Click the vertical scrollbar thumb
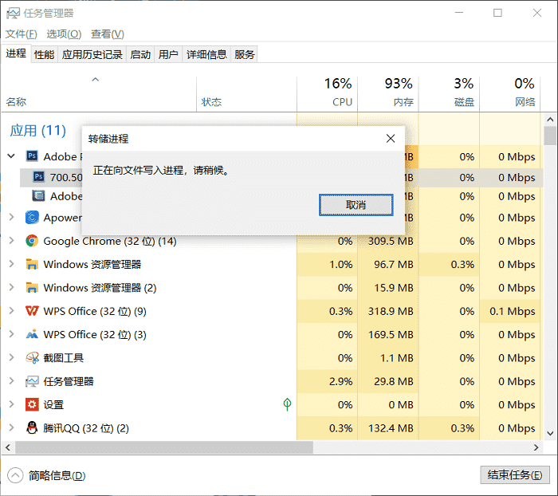The width and height of the screenshot is (558, 496). coord(550,136)
